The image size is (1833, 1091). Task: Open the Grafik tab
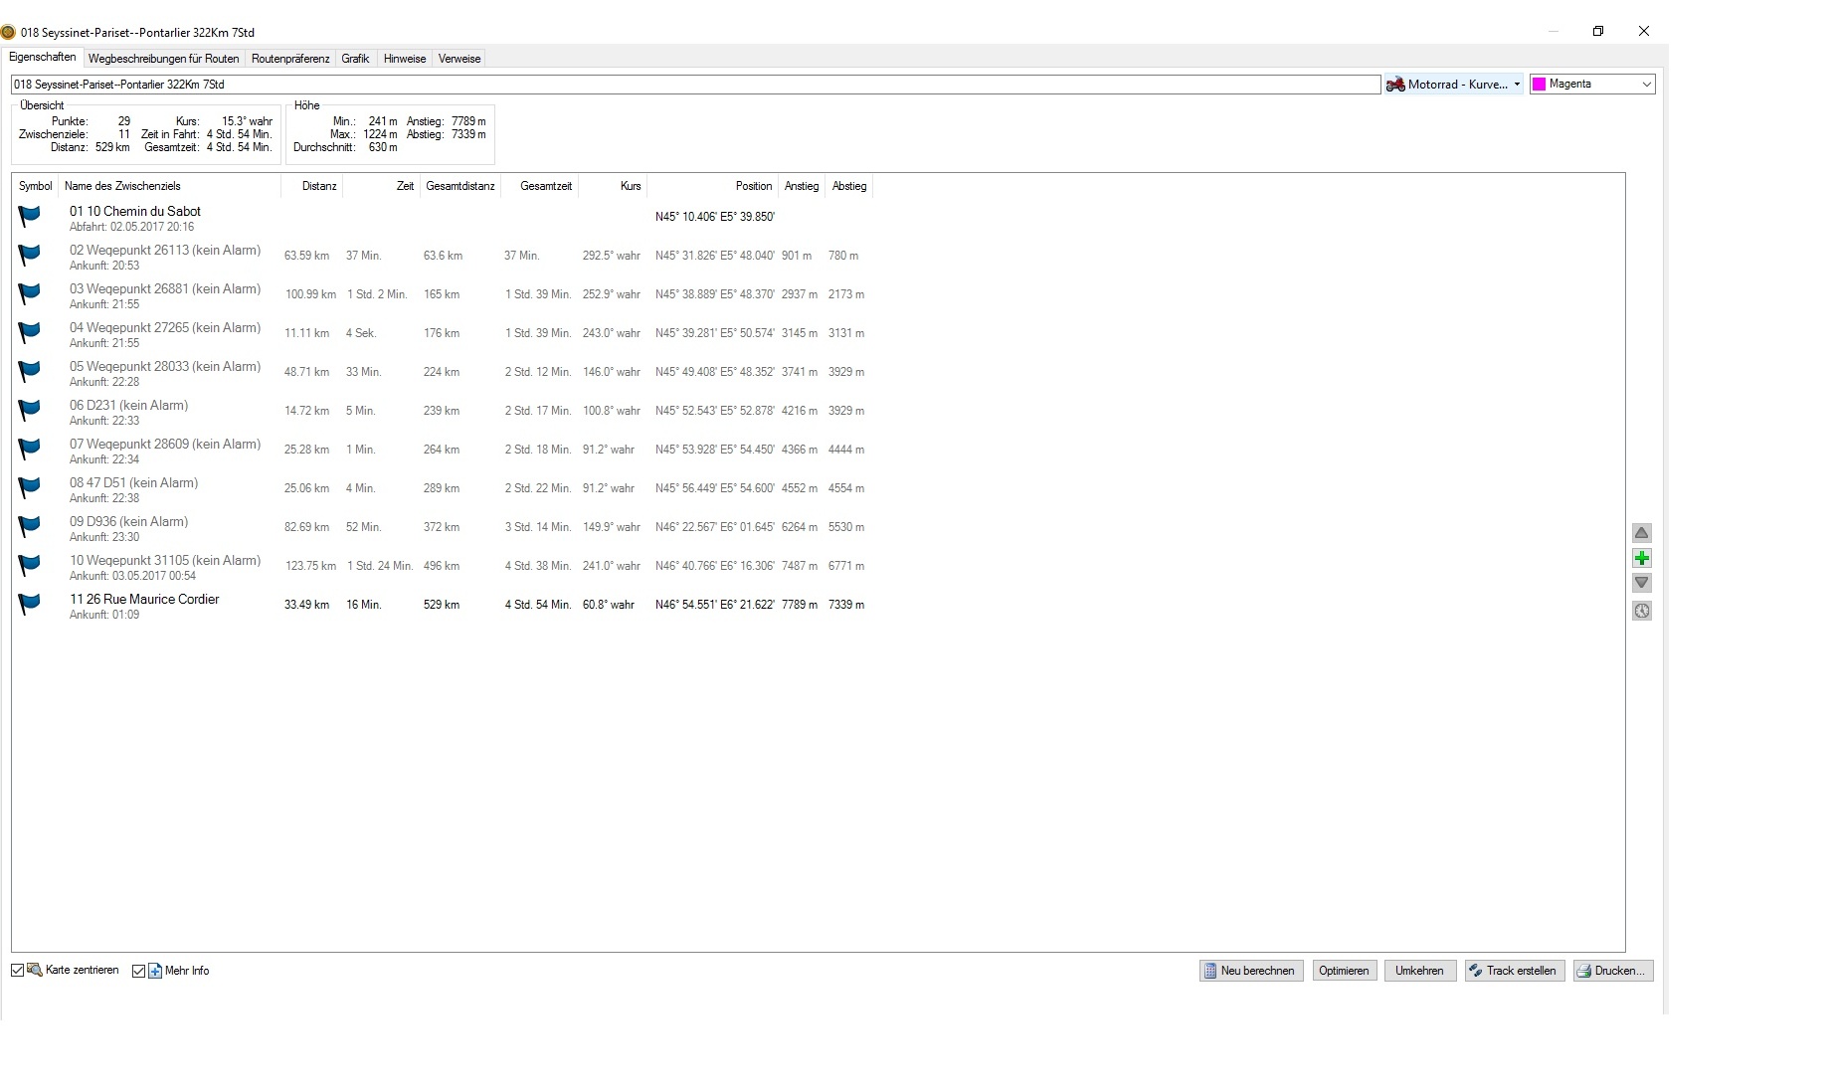tap(355, 59)
